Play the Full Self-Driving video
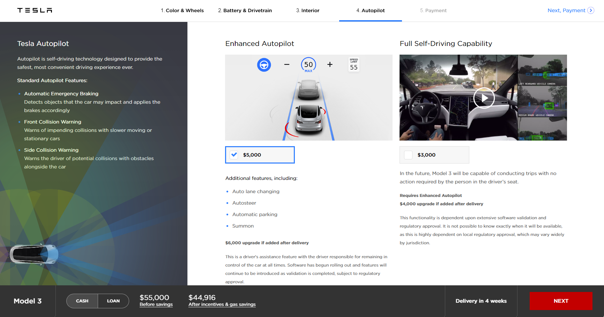Viewport: 604px width, 317px height. (x=484, y=98)
